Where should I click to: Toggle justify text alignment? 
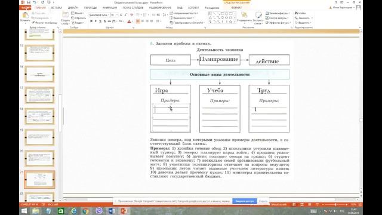click(152, 21)
